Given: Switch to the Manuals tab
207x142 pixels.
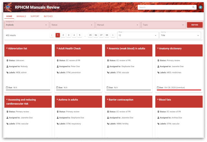Looking at the screenshot, I should point(21,16).
